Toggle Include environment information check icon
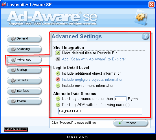156x140 pixels. 58,85
